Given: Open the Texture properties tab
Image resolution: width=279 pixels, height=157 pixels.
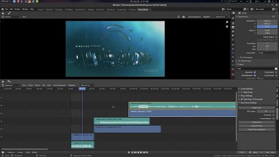Looking at the screenshot, I should click(233, 75).
